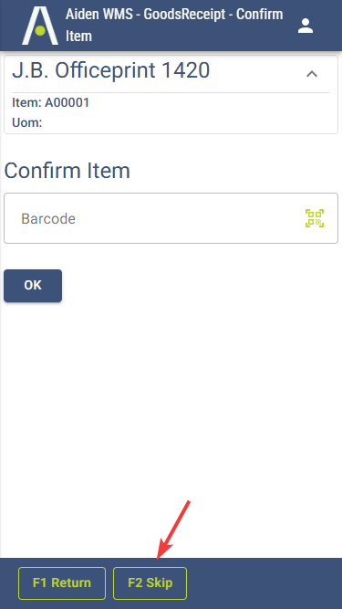
Task: Click the green dot inside the Aiden logo
Action: tap(40, 31)
